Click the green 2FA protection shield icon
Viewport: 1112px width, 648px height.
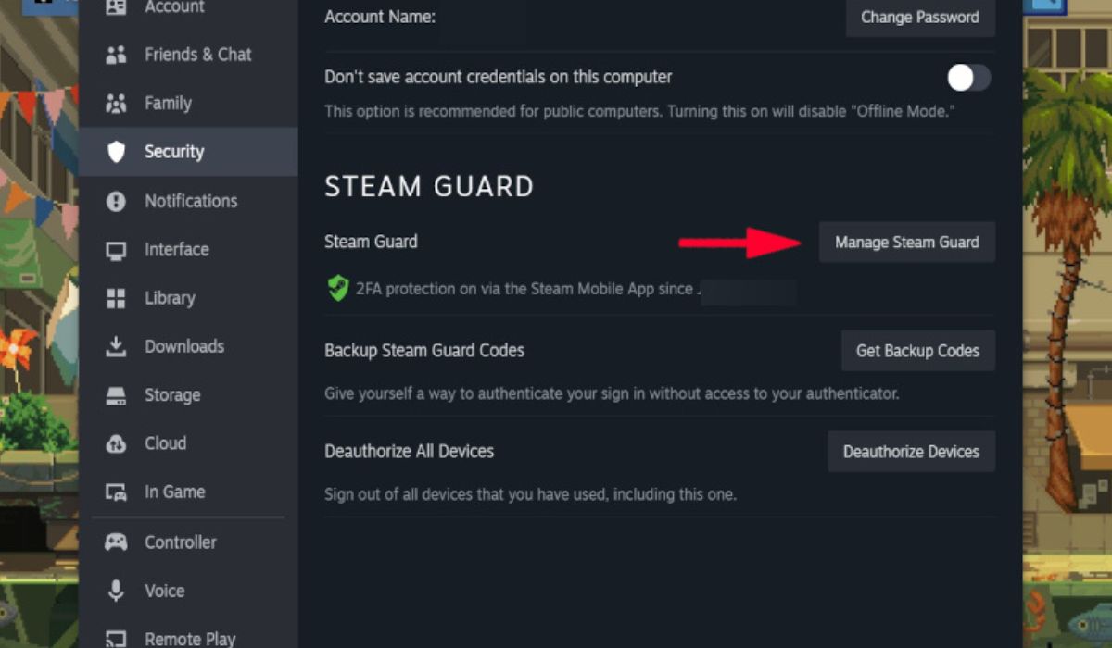point(336,288)
